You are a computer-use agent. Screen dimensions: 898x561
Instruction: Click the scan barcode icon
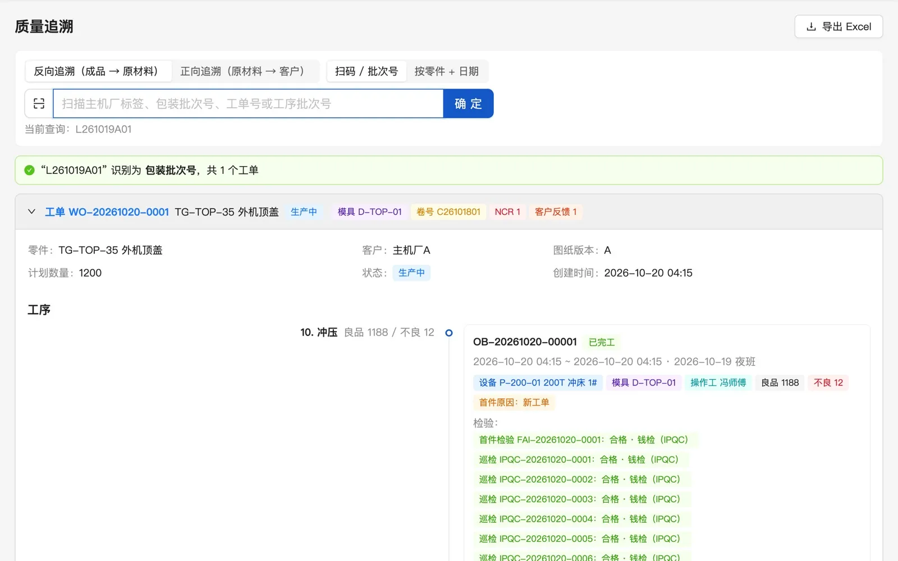pos(39,104)
